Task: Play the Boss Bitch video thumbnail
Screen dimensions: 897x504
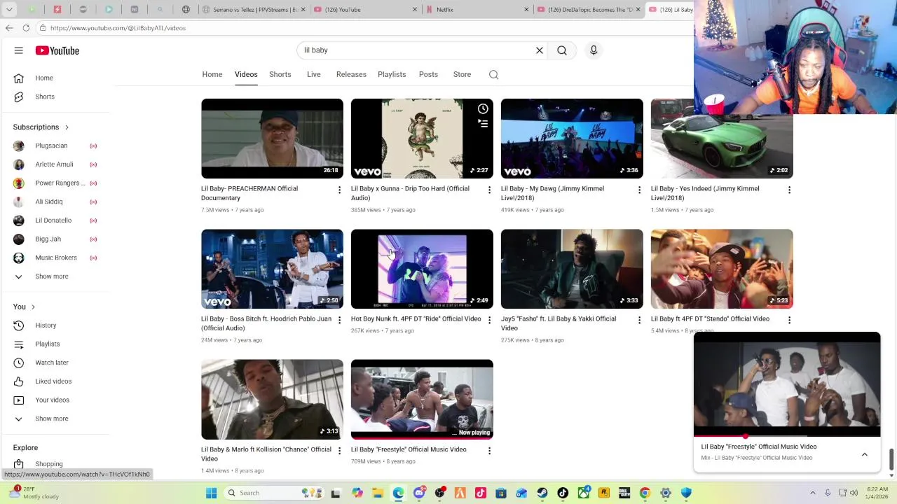Action: 272,269
